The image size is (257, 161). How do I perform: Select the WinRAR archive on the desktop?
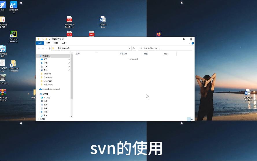coord(3,95)
